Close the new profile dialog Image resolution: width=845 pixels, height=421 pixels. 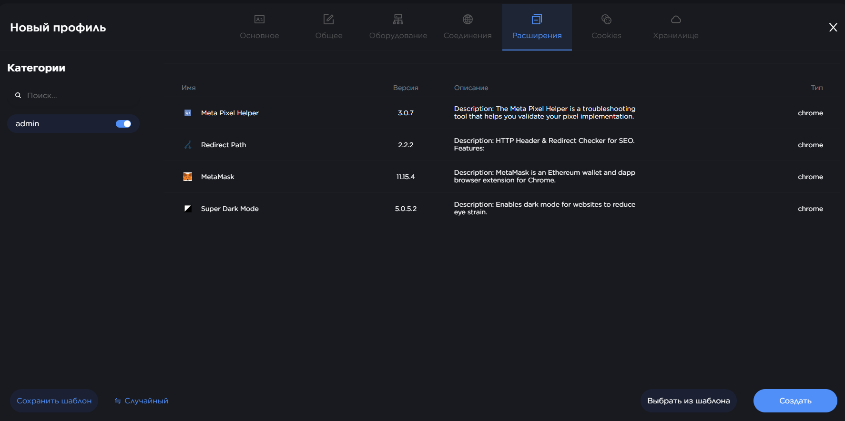[833, 28]
